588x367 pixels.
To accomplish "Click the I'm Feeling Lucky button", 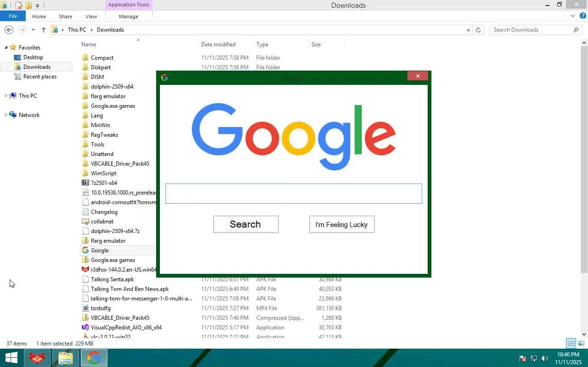I will (x=342, y=224).
